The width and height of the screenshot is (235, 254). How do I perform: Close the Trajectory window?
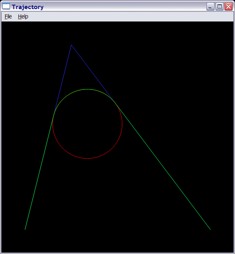click(228, 7)
